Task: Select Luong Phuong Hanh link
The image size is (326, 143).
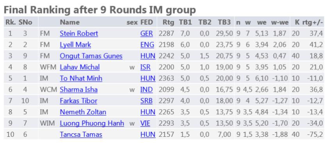Action: [92, 123]
